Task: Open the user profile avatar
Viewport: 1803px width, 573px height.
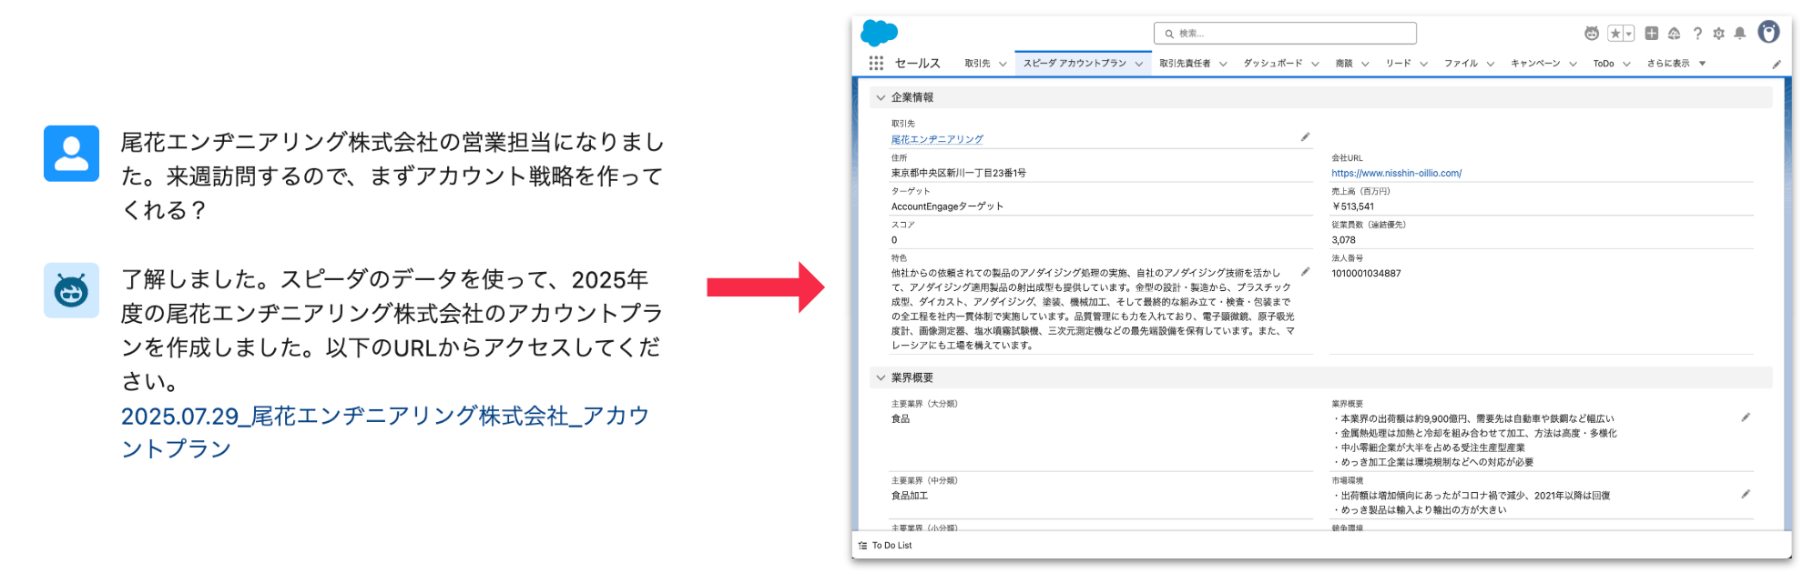Action: (1768, 33)
